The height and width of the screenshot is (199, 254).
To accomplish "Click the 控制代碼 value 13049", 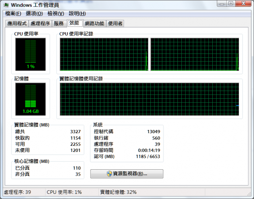I will tap(154, 132).
